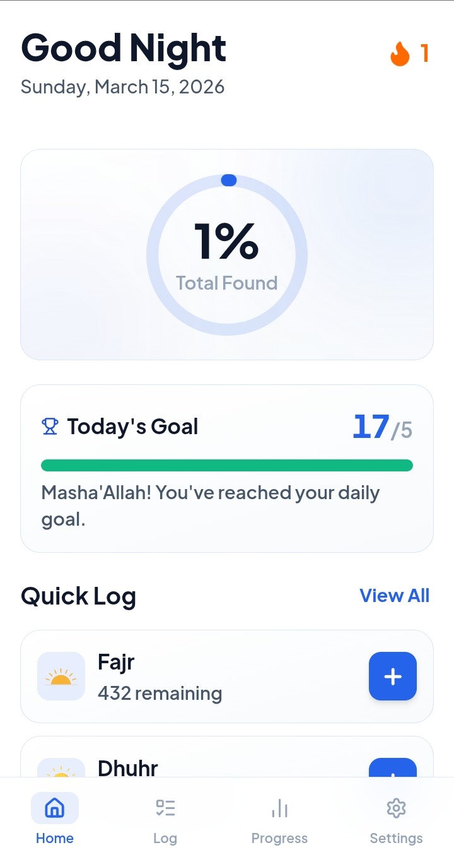Tap the orange flame streak icon

click(400, 54)
